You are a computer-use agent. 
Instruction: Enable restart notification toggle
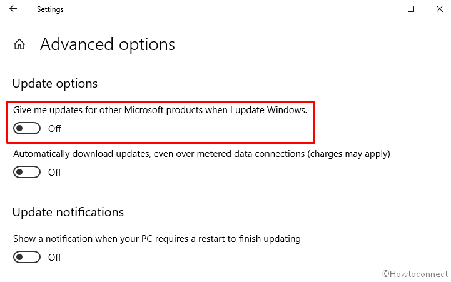tap(27, 257)
